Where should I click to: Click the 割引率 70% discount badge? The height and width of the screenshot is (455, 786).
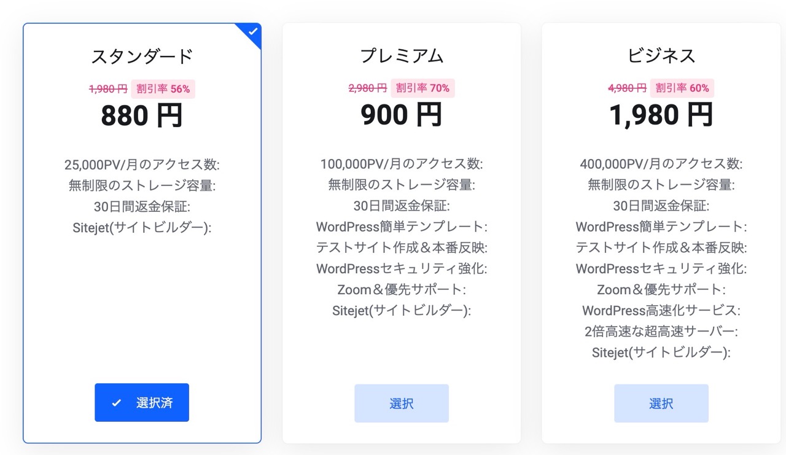[422, 88]
